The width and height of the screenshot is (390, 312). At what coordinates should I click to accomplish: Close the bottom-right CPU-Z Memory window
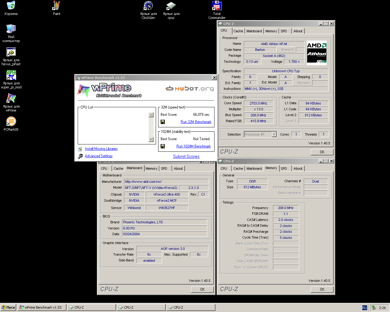click(x=331, y=161)
